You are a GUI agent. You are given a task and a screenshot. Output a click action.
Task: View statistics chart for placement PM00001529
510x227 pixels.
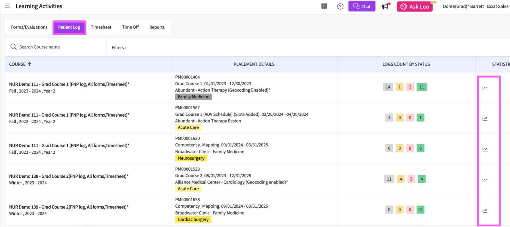(x=485, y=180)
